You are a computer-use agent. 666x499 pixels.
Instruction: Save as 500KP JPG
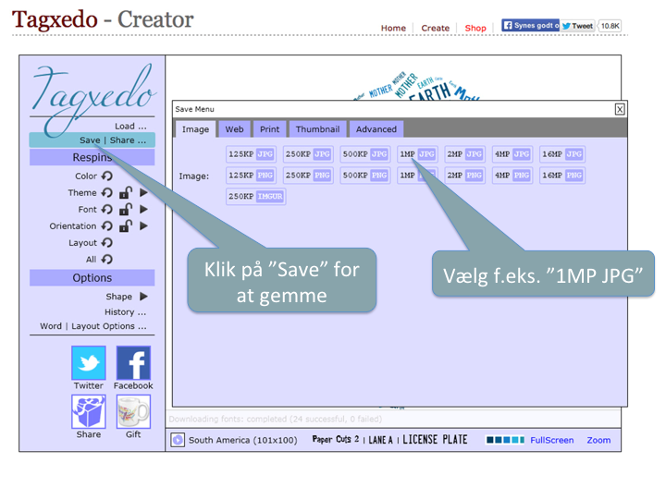365,154
